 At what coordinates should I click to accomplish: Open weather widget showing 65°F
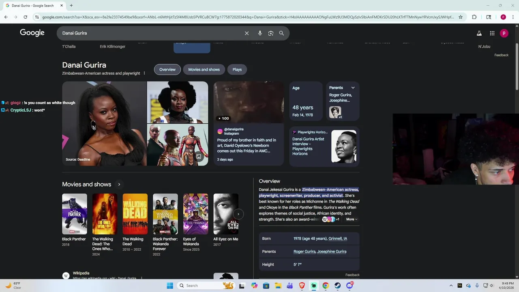pos(13,286)
